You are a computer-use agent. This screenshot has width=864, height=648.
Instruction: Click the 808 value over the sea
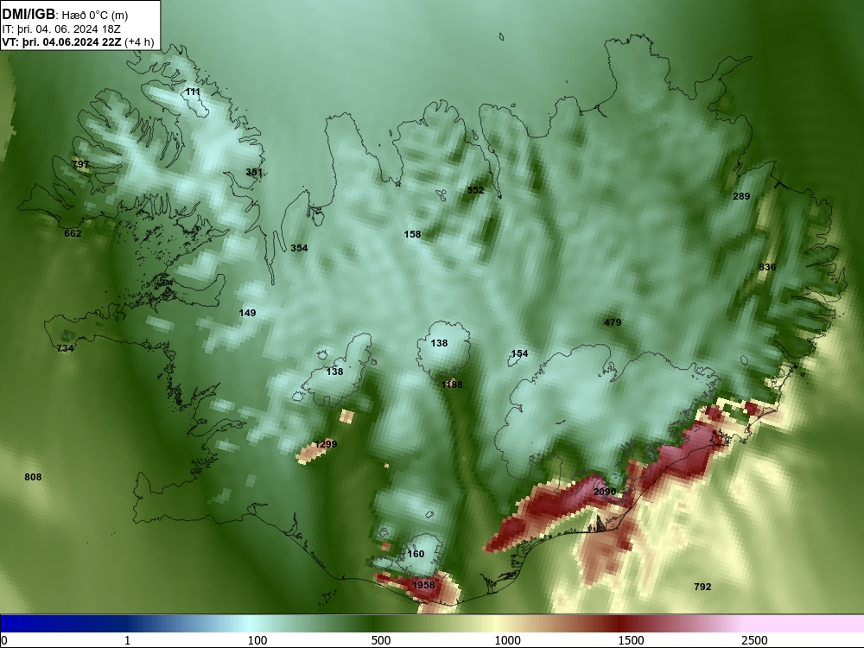(x=33, y=477)
